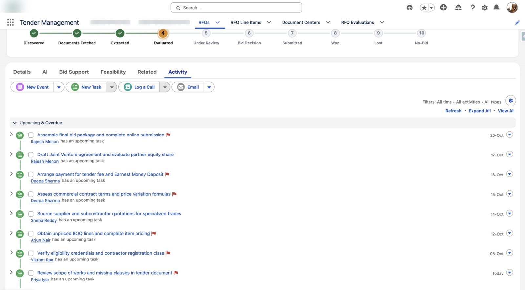Select the Submitted stage step 7
525x290 pixels.
pos(292,33)
